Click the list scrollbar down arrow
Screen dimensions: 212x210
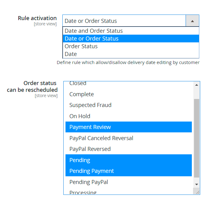coord(196,184)
